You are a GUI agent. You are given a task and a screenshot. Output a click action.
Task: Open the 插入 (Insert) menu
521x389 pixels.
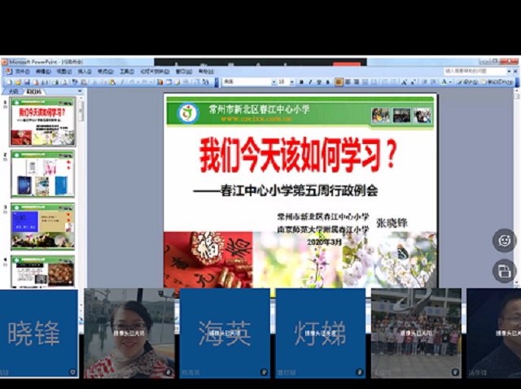pos(83,72)
